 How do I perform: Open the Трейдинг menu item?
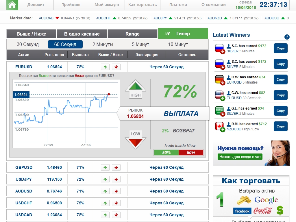click(72, 5)
